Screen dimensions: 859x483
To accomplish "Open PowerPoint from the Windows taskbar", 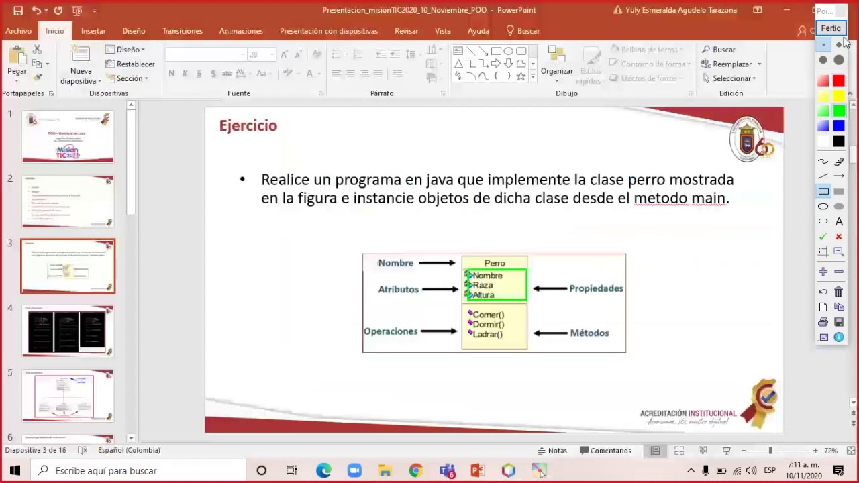I will click(477, 470).
